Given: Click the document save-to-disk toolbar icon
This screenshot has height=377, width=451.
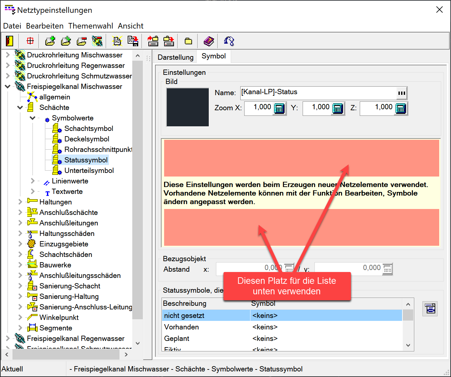Looking at the screenshot, I should [x=133, y=41].
